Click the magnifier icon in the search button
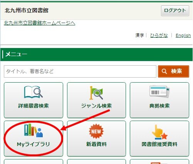This screenshot has width=193, height=164. click(x=164, y=71)
